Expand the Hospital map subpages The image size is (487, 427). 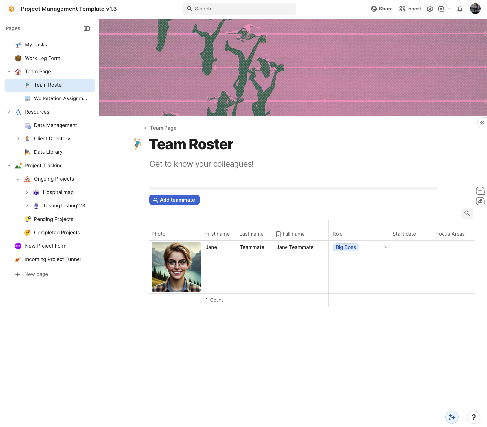click(27, 192)
